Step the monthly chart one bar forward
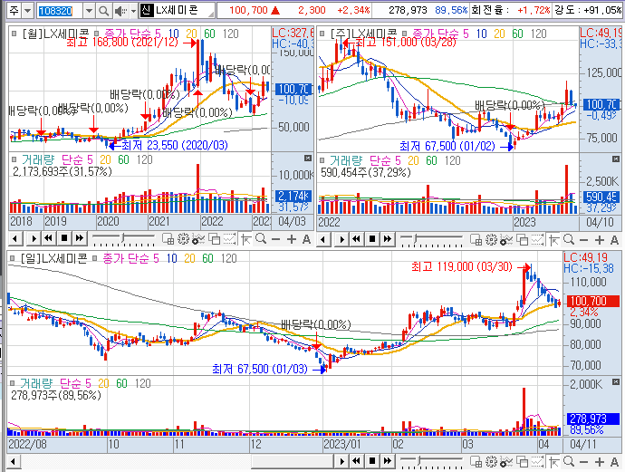The width and height of the screenshot is (625, 472). point(34,239)
